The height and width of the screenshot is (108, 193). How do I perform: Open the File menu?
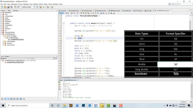tap(2, 4)
